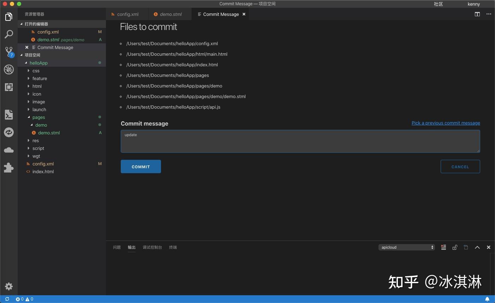Maximize the bottom panel with the chevron
Viewport: 495px width, 303px height.
477,247
